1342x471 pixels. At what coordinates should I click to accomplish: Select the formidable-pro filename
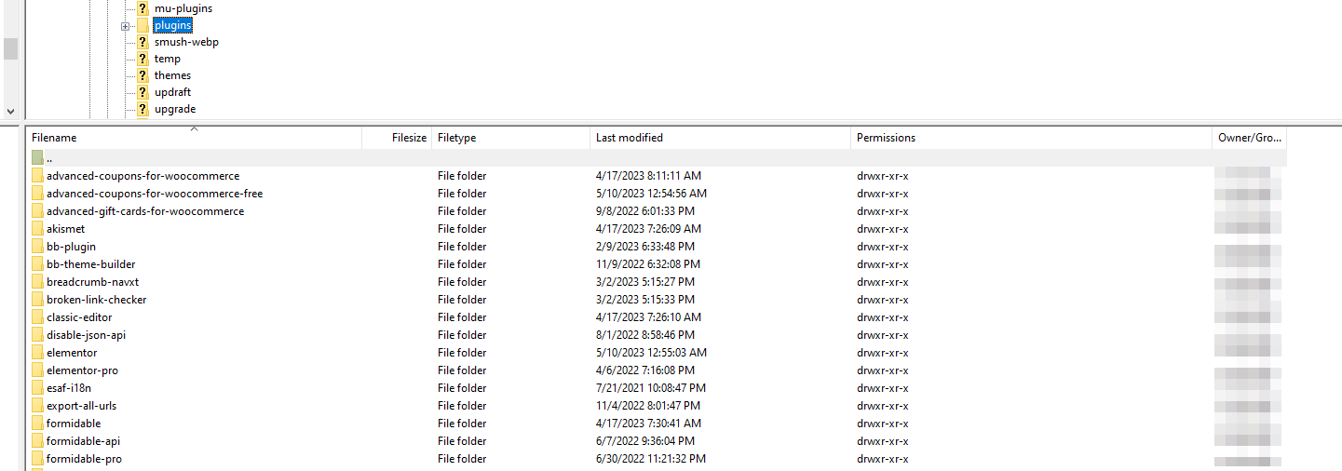[84, 459]
